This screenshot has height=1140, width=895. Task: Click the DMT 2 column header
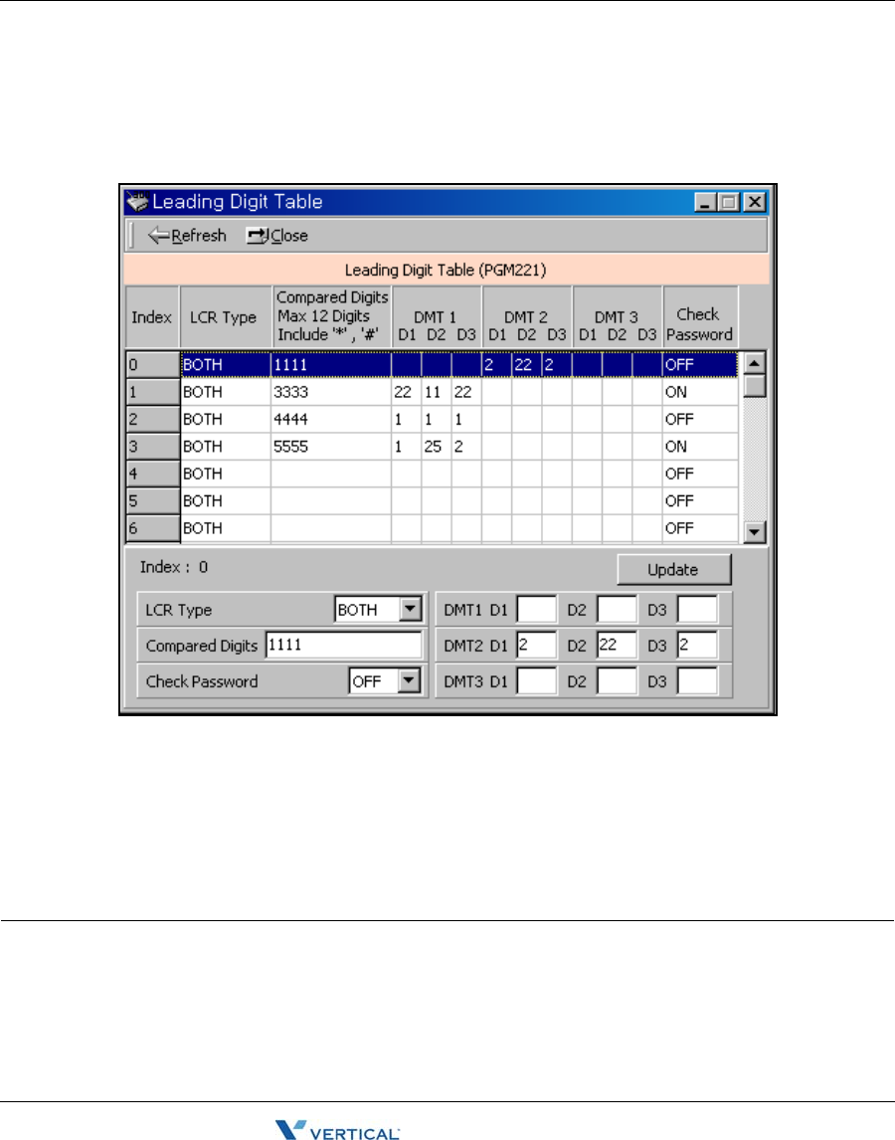point(526,317)
